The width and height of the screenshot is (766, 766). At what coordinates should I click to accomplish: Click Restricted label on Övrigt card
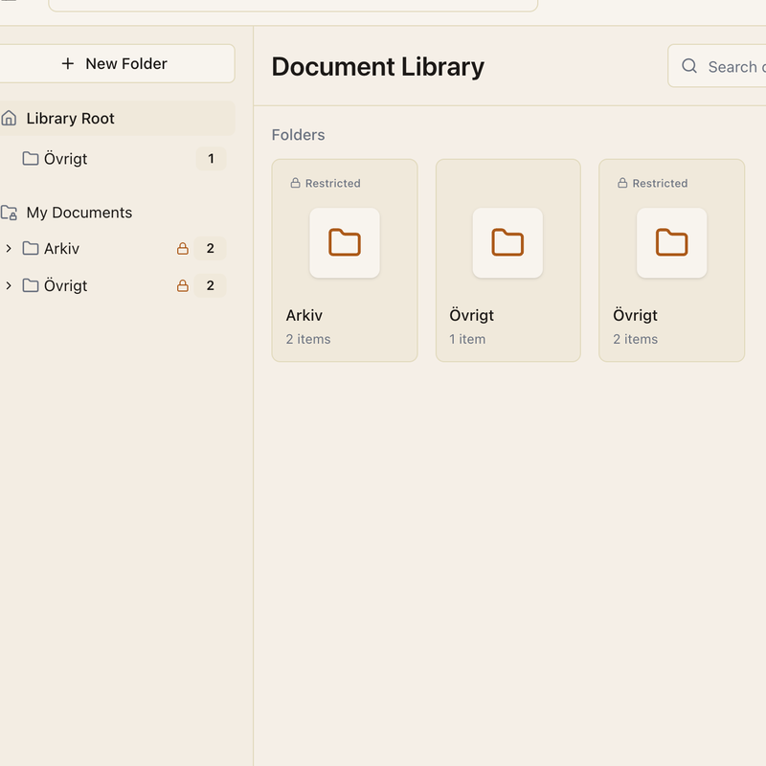click(660, 183)
